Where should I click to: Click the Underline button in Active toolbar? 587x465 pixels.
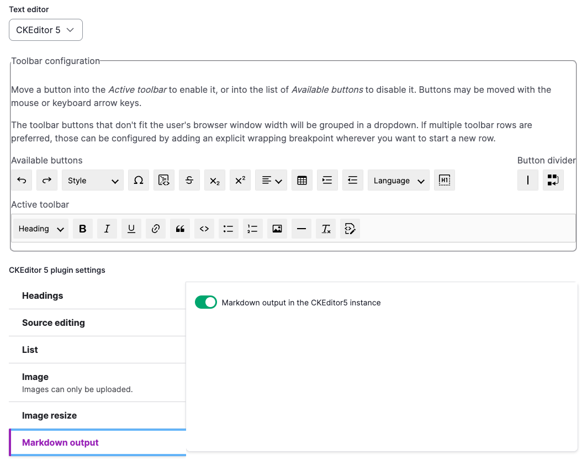tap(131, 229)
